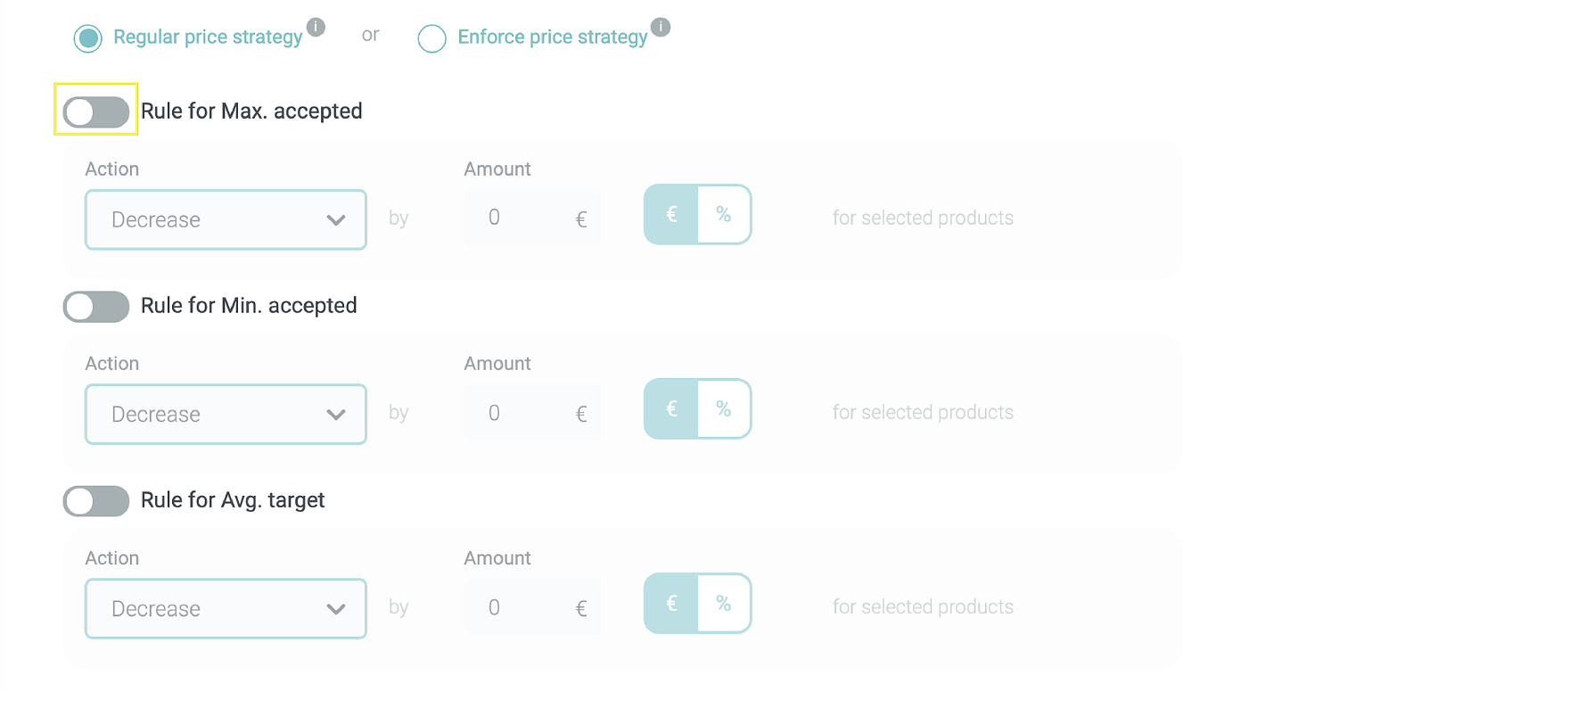
Task: Click info icon beside Regular price strategy
Action: (316, 28)
